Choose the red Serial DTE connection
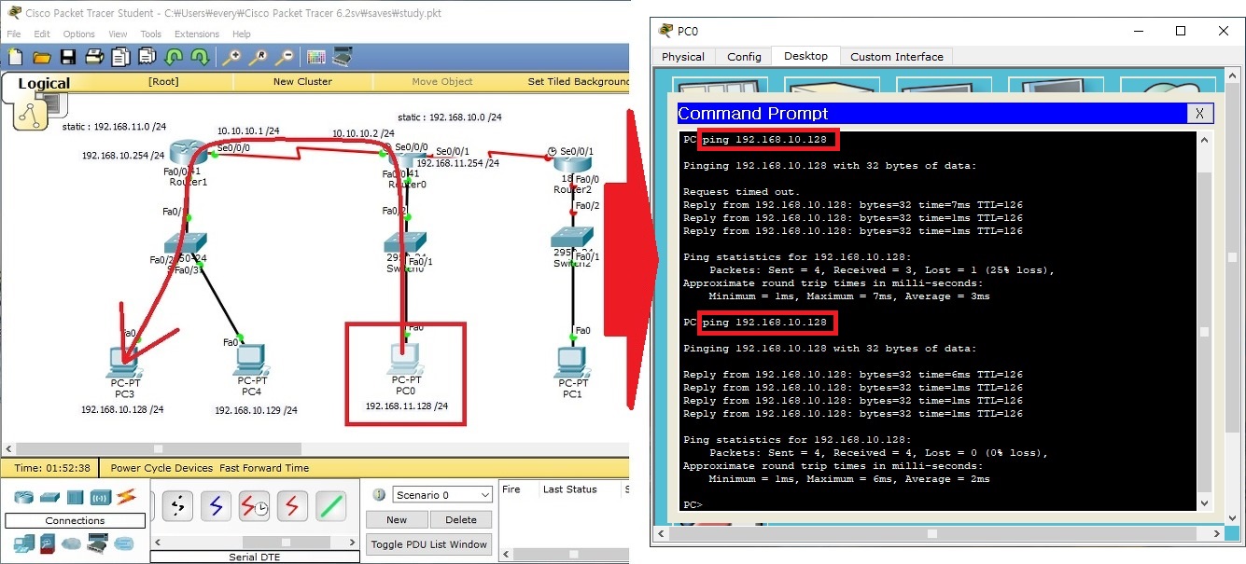 point(292,505)
